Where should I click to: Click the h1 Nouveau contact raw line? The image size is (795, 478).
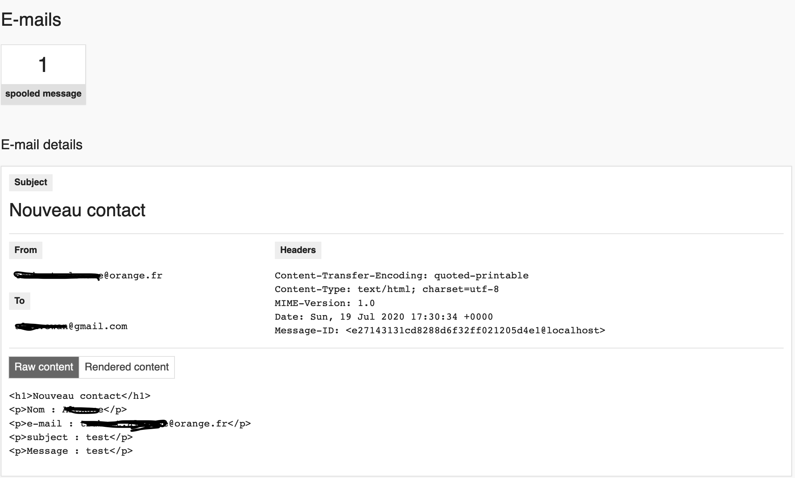(80, 396)
